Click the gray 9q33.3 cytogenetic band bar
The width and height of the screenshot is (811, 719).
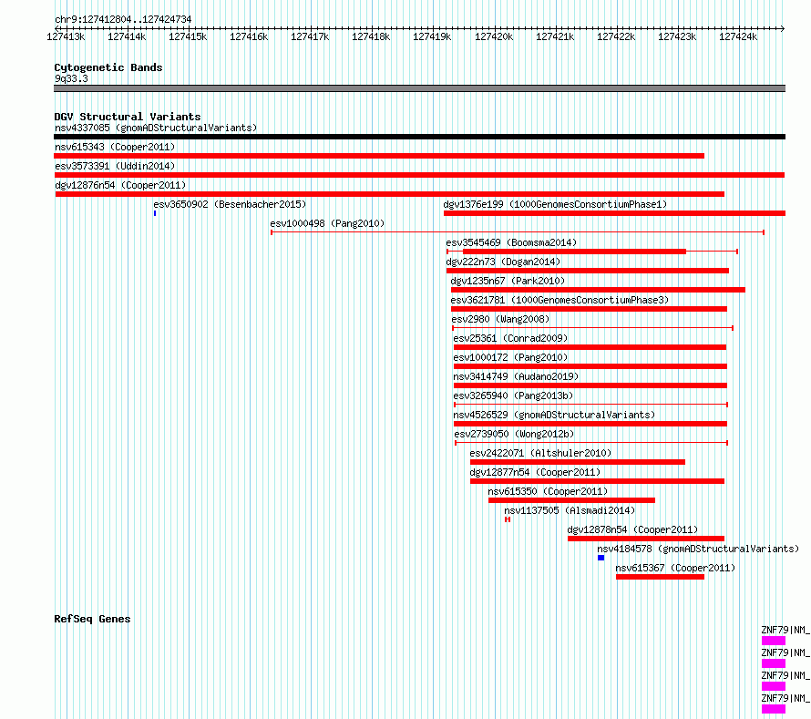coord(419,88)
